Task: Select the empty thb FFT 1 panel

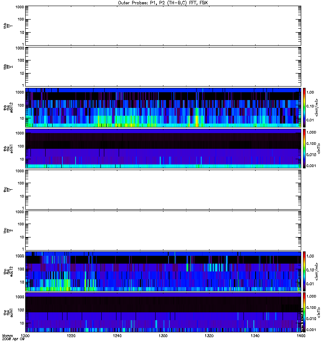Action: click(163, 26)
